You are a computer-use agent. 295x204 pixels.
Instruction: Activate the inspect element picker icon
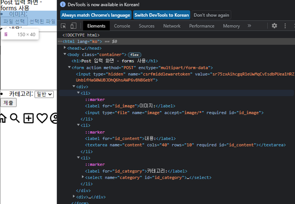pos(63,26)
